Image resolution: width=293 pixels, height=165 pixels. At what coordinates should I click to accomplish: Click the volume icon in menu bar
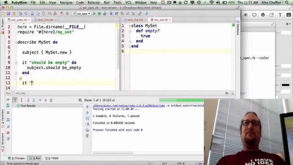tap(218, 2)
